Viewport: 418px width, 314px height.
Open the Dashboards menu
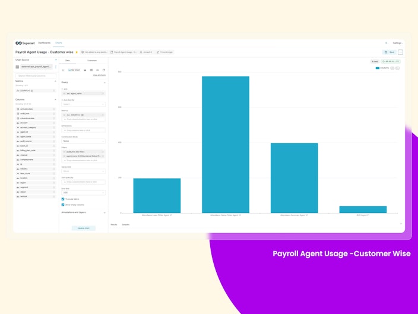coord(45,43)
